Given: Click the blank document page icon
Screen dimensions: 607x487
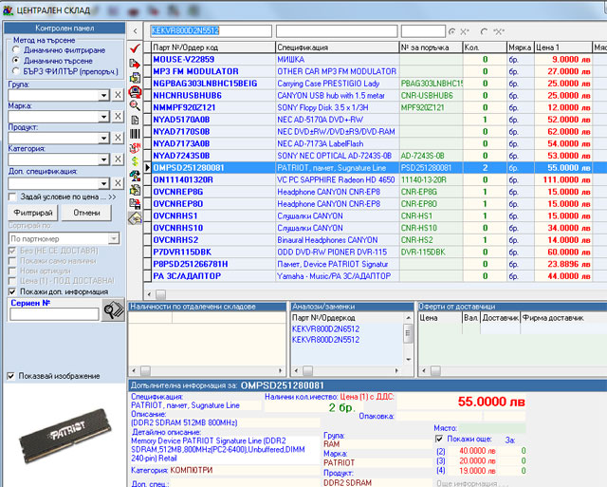Looking at the screenshot, I should click(x=135, y=120).
